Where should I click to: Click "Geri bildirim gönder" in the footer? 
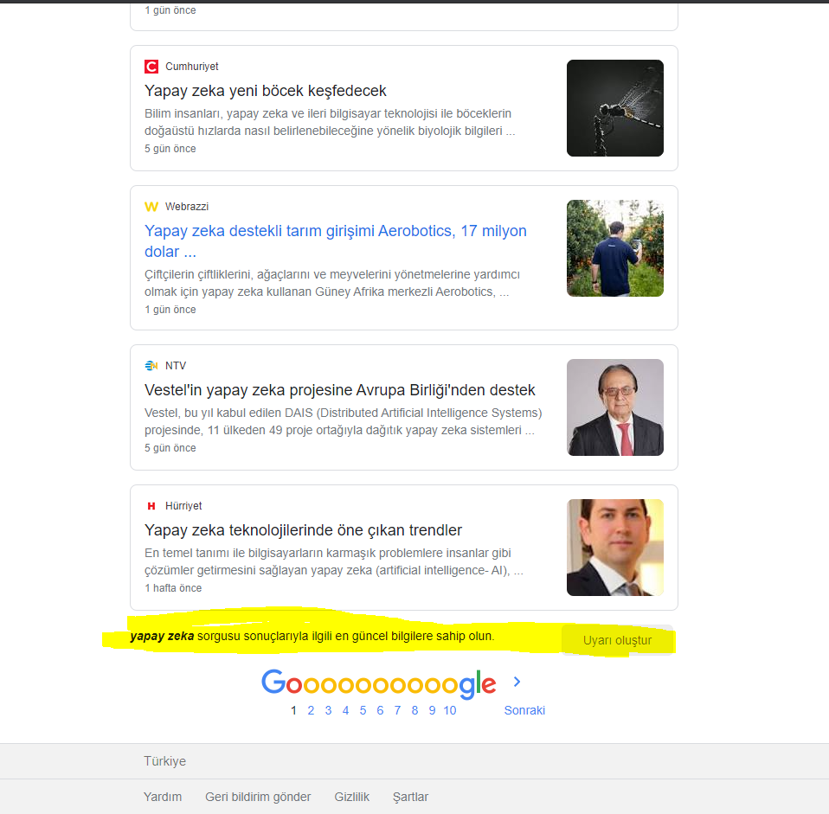258,797
